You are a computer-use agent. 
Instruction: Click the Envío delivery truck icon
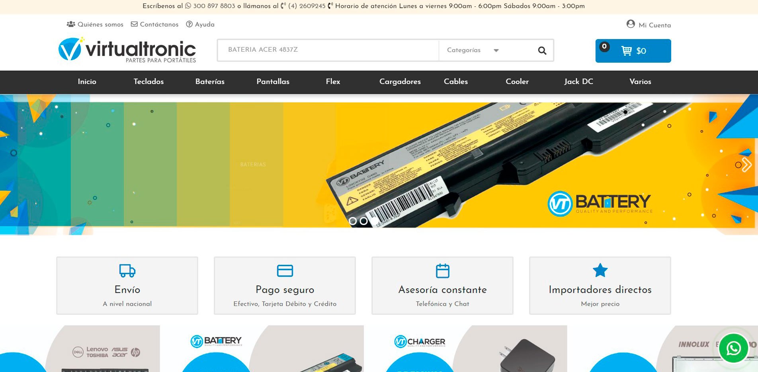[x=127, y=271]
